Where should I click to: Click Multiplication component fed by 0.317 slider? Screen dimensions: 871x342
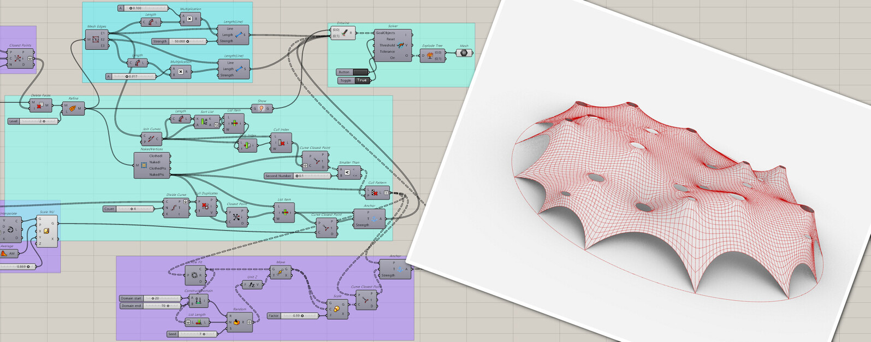[x=180, y=72]
